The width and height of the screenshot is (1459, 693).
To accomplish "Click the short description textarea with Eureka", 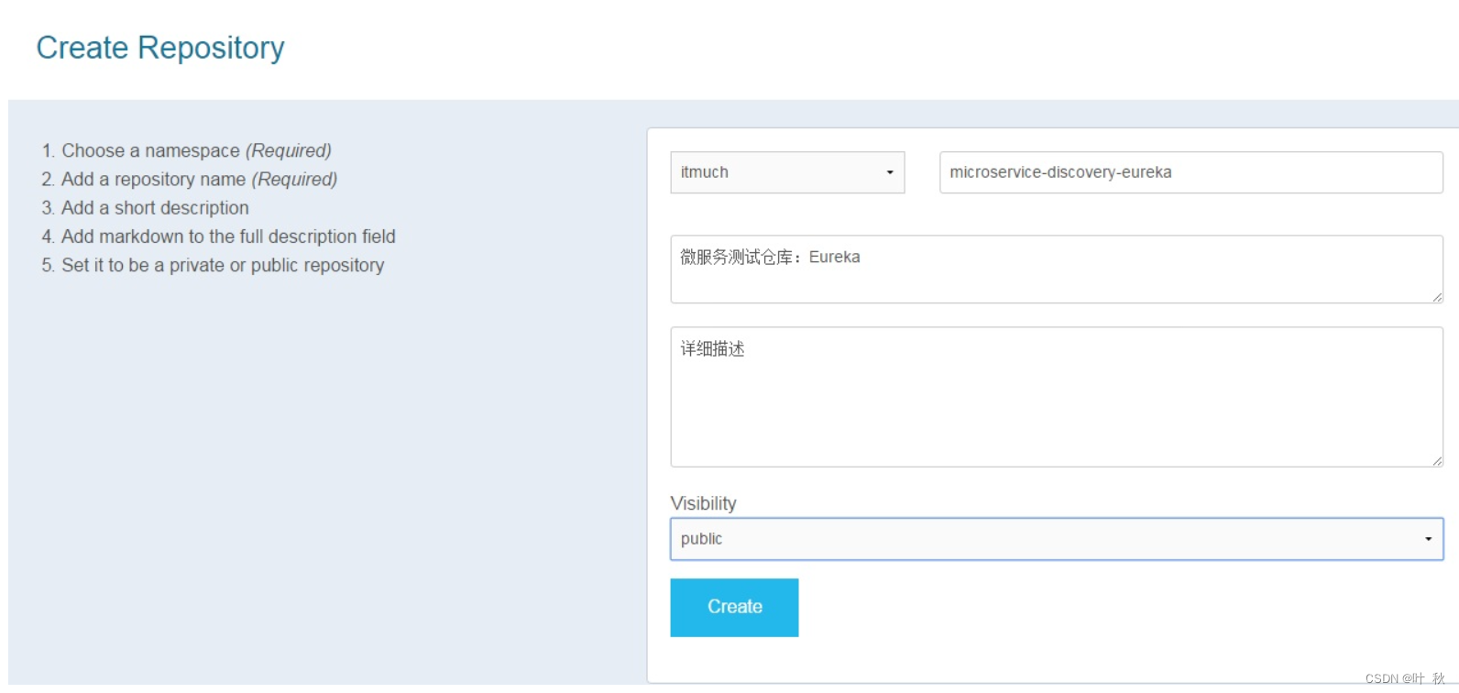I will click(1057, 269).
